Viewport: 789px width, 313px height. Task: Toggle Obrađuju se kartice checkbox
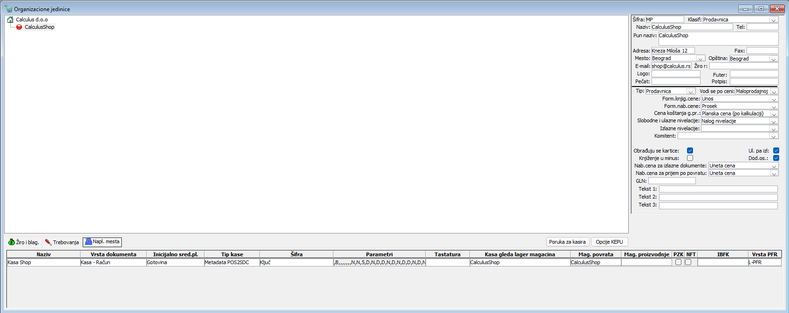point(690,151)
